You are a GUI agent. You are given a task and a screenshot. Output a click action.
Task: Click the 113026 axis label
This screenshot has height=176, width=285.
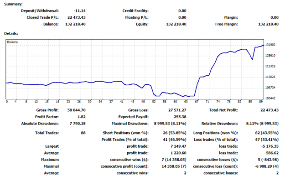[270, 77]
